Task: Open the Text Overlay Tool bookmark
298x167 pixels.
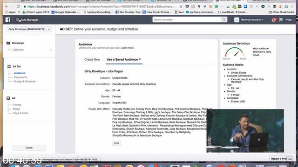Action: click(x=128, y=12)
